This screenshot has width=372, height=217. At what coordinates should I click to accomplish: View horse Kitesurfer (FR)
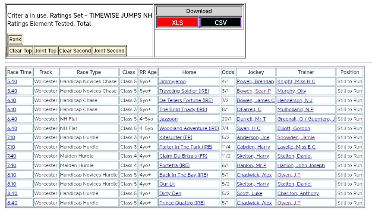coord(176,138)
